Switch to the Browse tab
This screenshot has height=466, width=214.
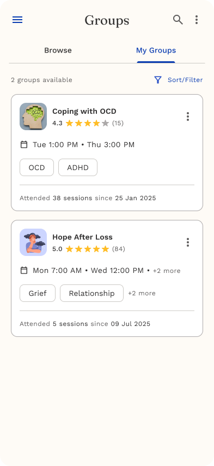(58, 50)
